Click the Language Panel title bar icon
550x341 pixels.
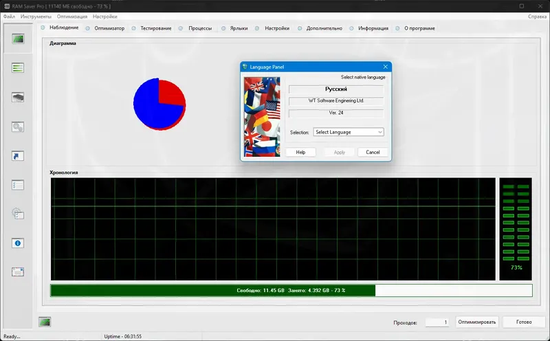(x=245, y=67)
